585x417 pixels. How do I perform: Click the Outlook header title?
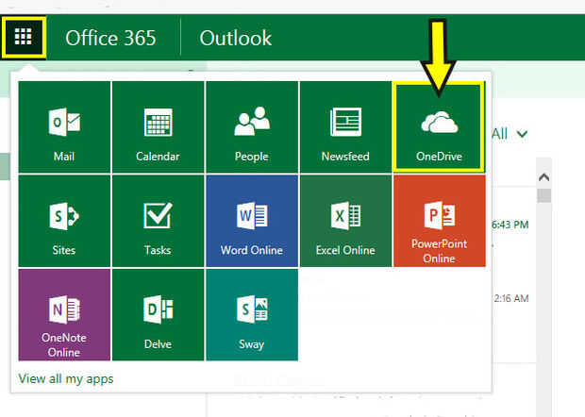pos(236,38)
